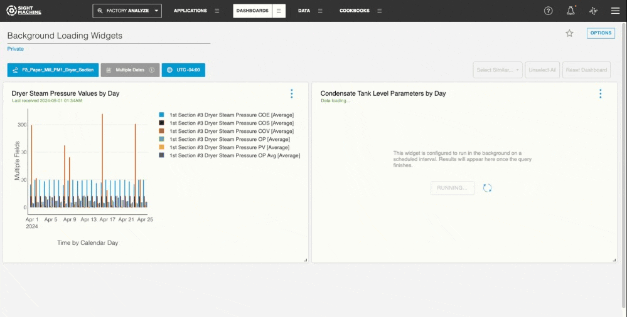
Task: Favorite the dashboard with the star icon
Action: coord(569,33)
